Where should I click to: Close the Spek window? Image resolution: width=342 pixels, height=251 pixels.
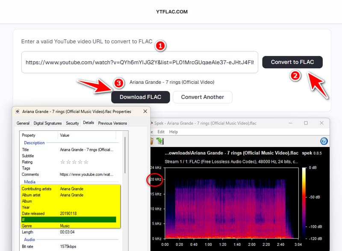tap(321, 123)
